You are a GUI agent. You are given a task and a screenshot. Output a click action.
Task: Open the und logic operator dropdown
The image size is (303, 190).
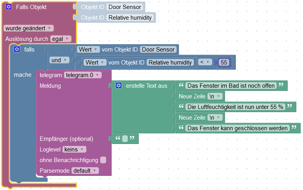coord(59,60)
